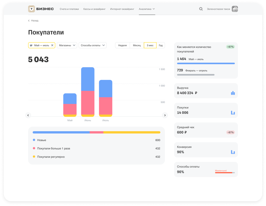Switch period to Год

pos(161,45)
